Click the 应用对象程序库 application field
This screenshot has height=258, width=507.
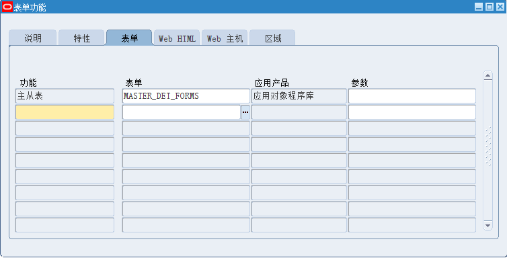click(x=299, y=96)
